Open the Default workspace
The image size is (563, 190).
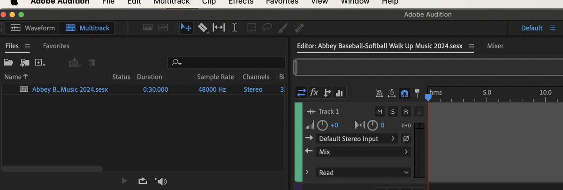tap(532, 28)
